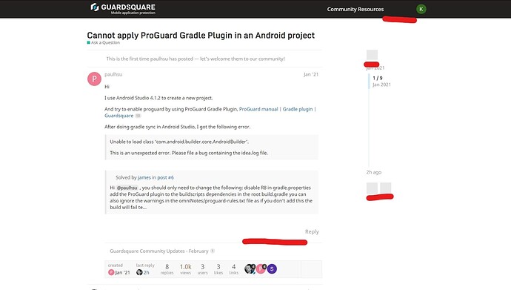Screen dimensions: 511x290
Task: Click the Reply button under the post
Action: [312, 231]
